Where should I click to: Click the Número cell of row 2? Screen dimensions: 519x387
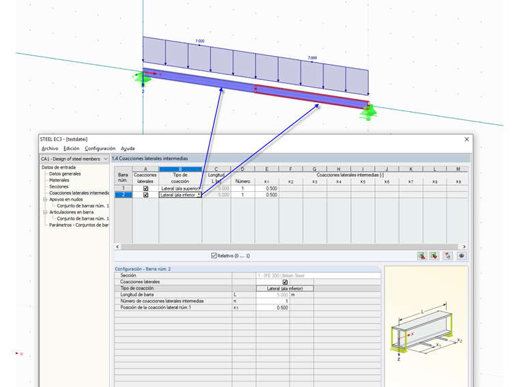[242, 195]
